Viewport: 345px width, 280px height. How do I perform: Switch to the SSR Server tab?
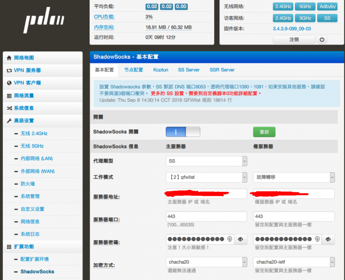222,70
